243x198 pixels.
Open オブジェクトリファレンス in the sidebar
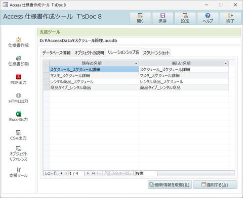[x=19, y=154]
